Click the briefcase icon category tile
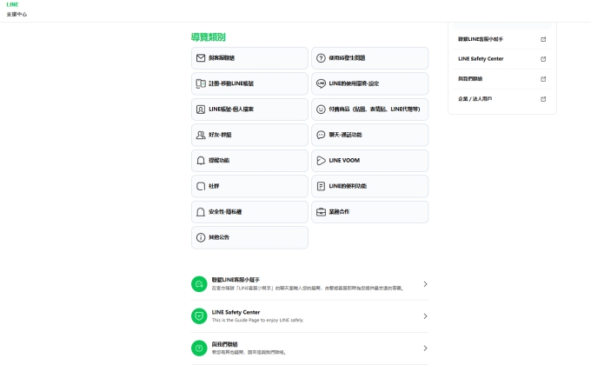The image size is (591, 365). tap(321, 212)
